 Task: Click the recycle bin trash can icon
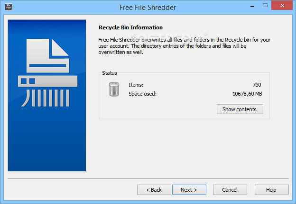[114, 89]
